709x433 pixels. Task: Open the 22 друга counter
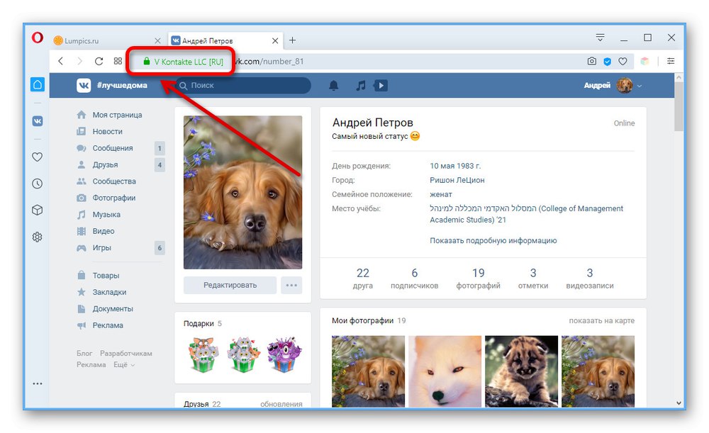(x=362, y=279)
